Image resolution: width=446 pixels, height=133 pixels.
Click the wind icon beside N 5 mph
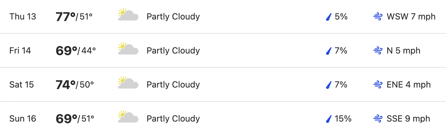(378, 51)
